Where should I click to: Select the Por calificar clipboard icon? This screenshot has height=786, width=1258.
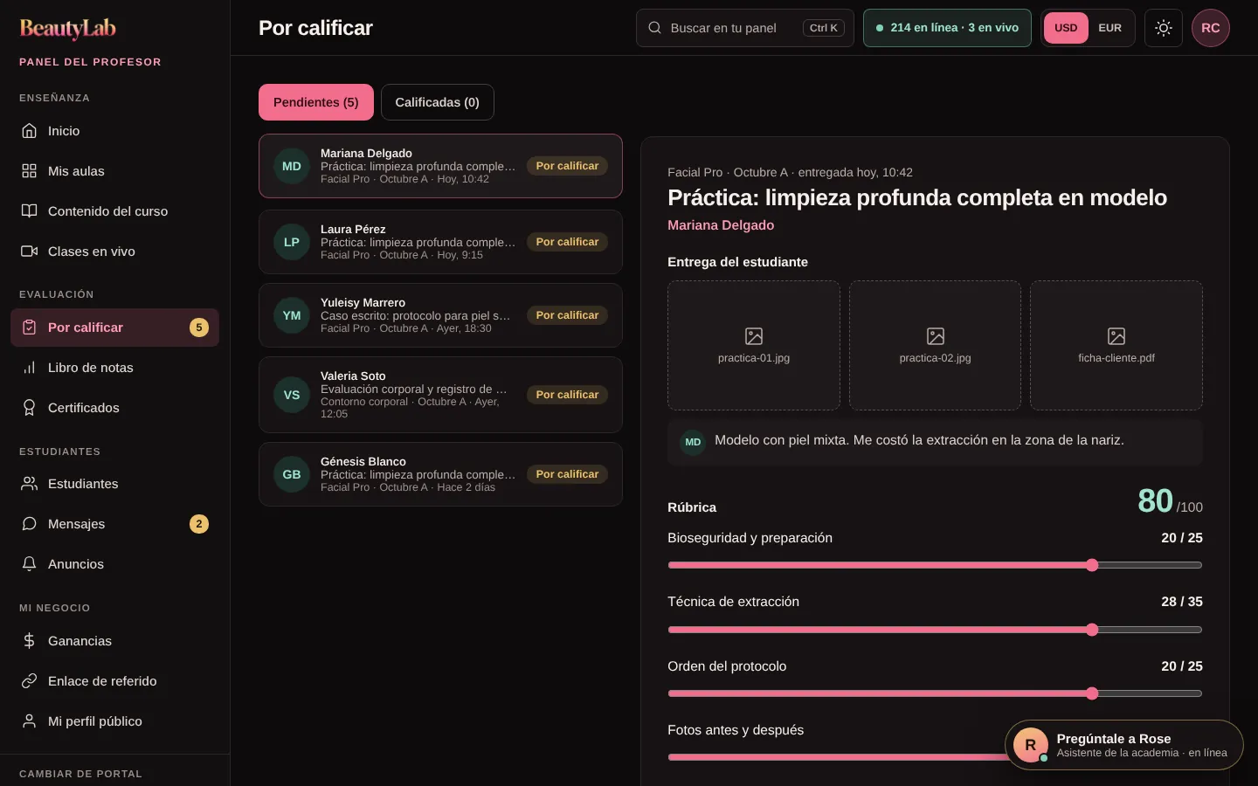coord(30,327)
